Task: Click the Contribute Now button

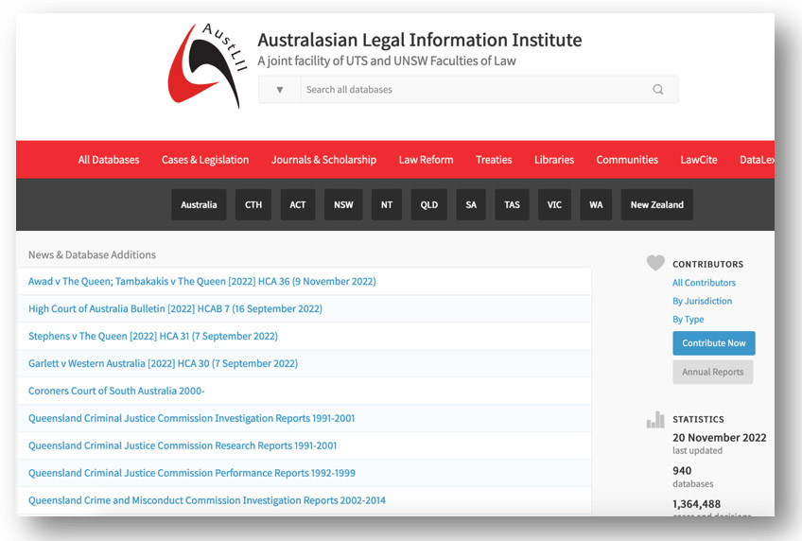Action: [x=714, y=343]
